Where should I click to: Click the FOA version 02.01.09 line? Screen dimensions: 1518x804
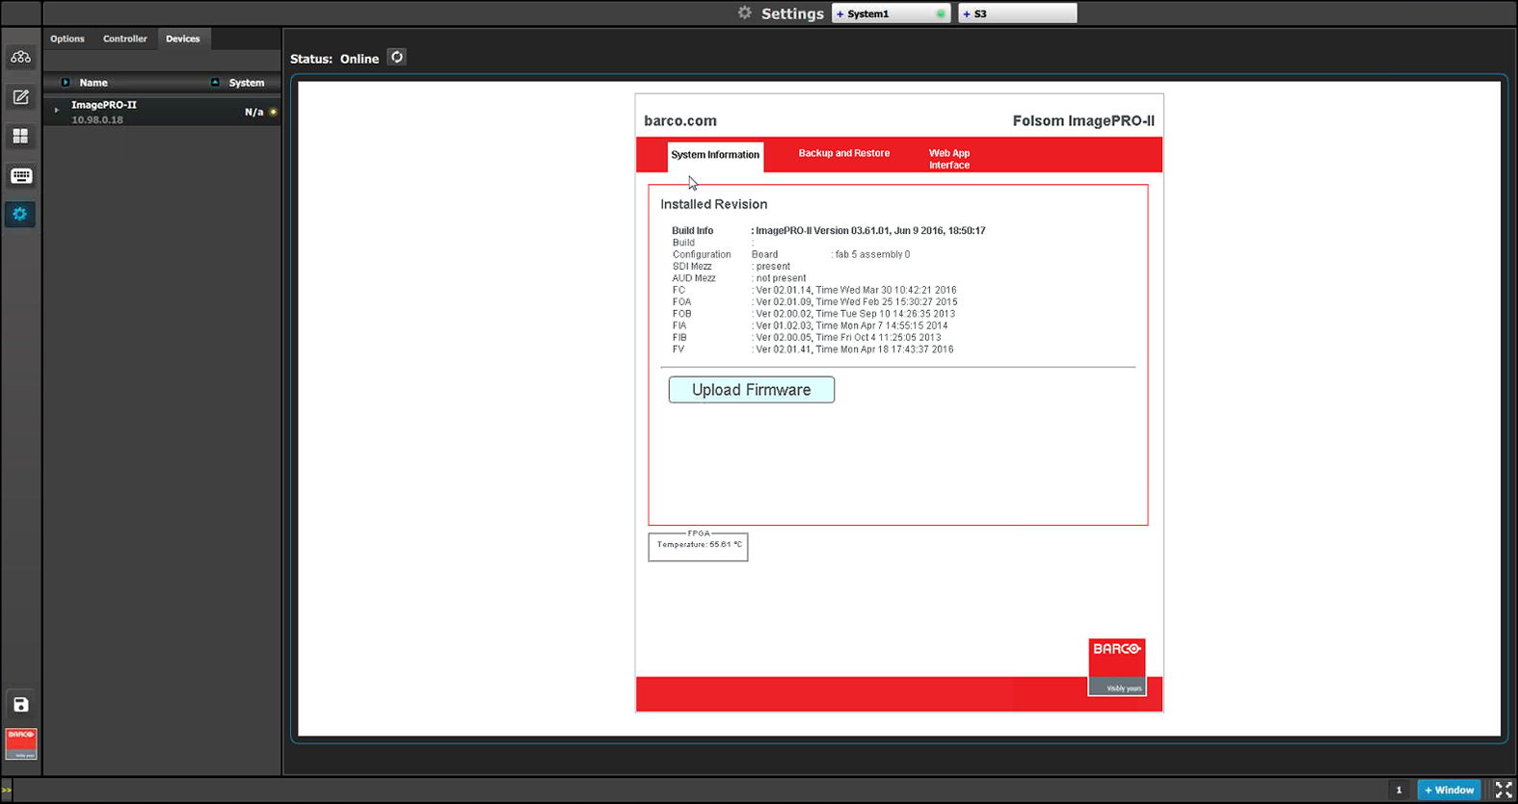[x=855, y=302]
